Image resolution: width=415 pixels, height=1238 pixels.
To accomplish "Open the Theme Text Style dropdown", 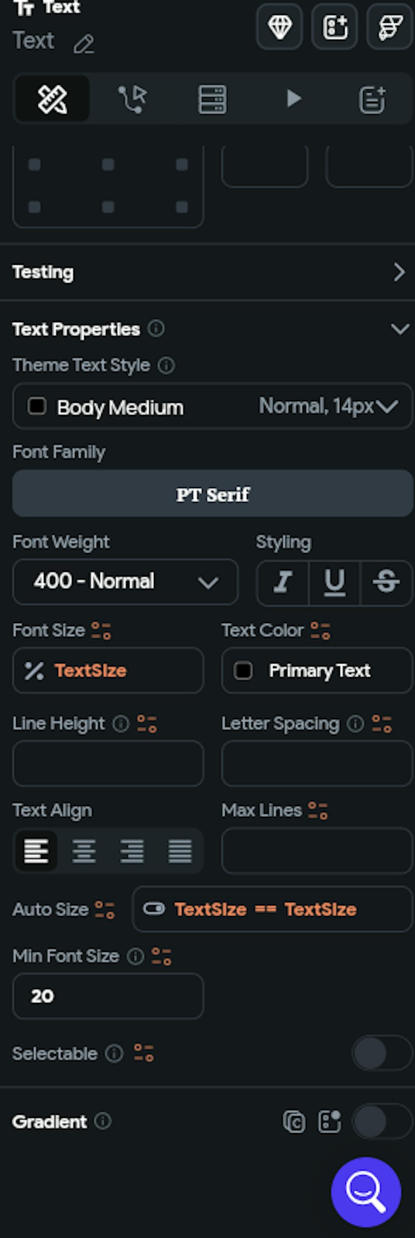I will tap(212, 407).
